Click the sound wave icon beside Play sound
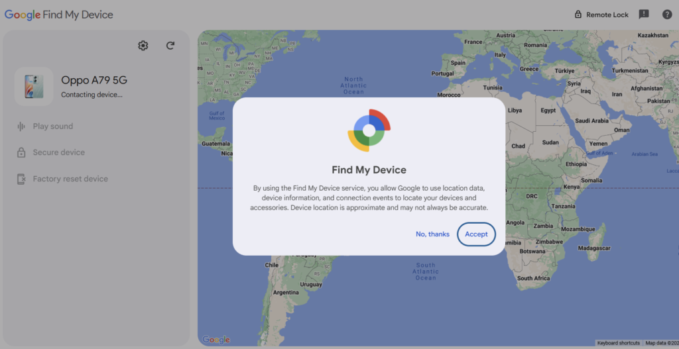679x349 pixels. click(x=21, y=126)
